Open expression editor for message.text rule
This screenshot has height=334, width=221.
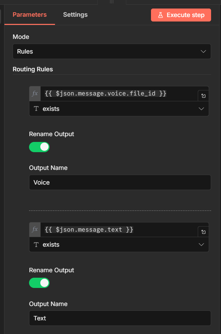[x=203, y=232]
